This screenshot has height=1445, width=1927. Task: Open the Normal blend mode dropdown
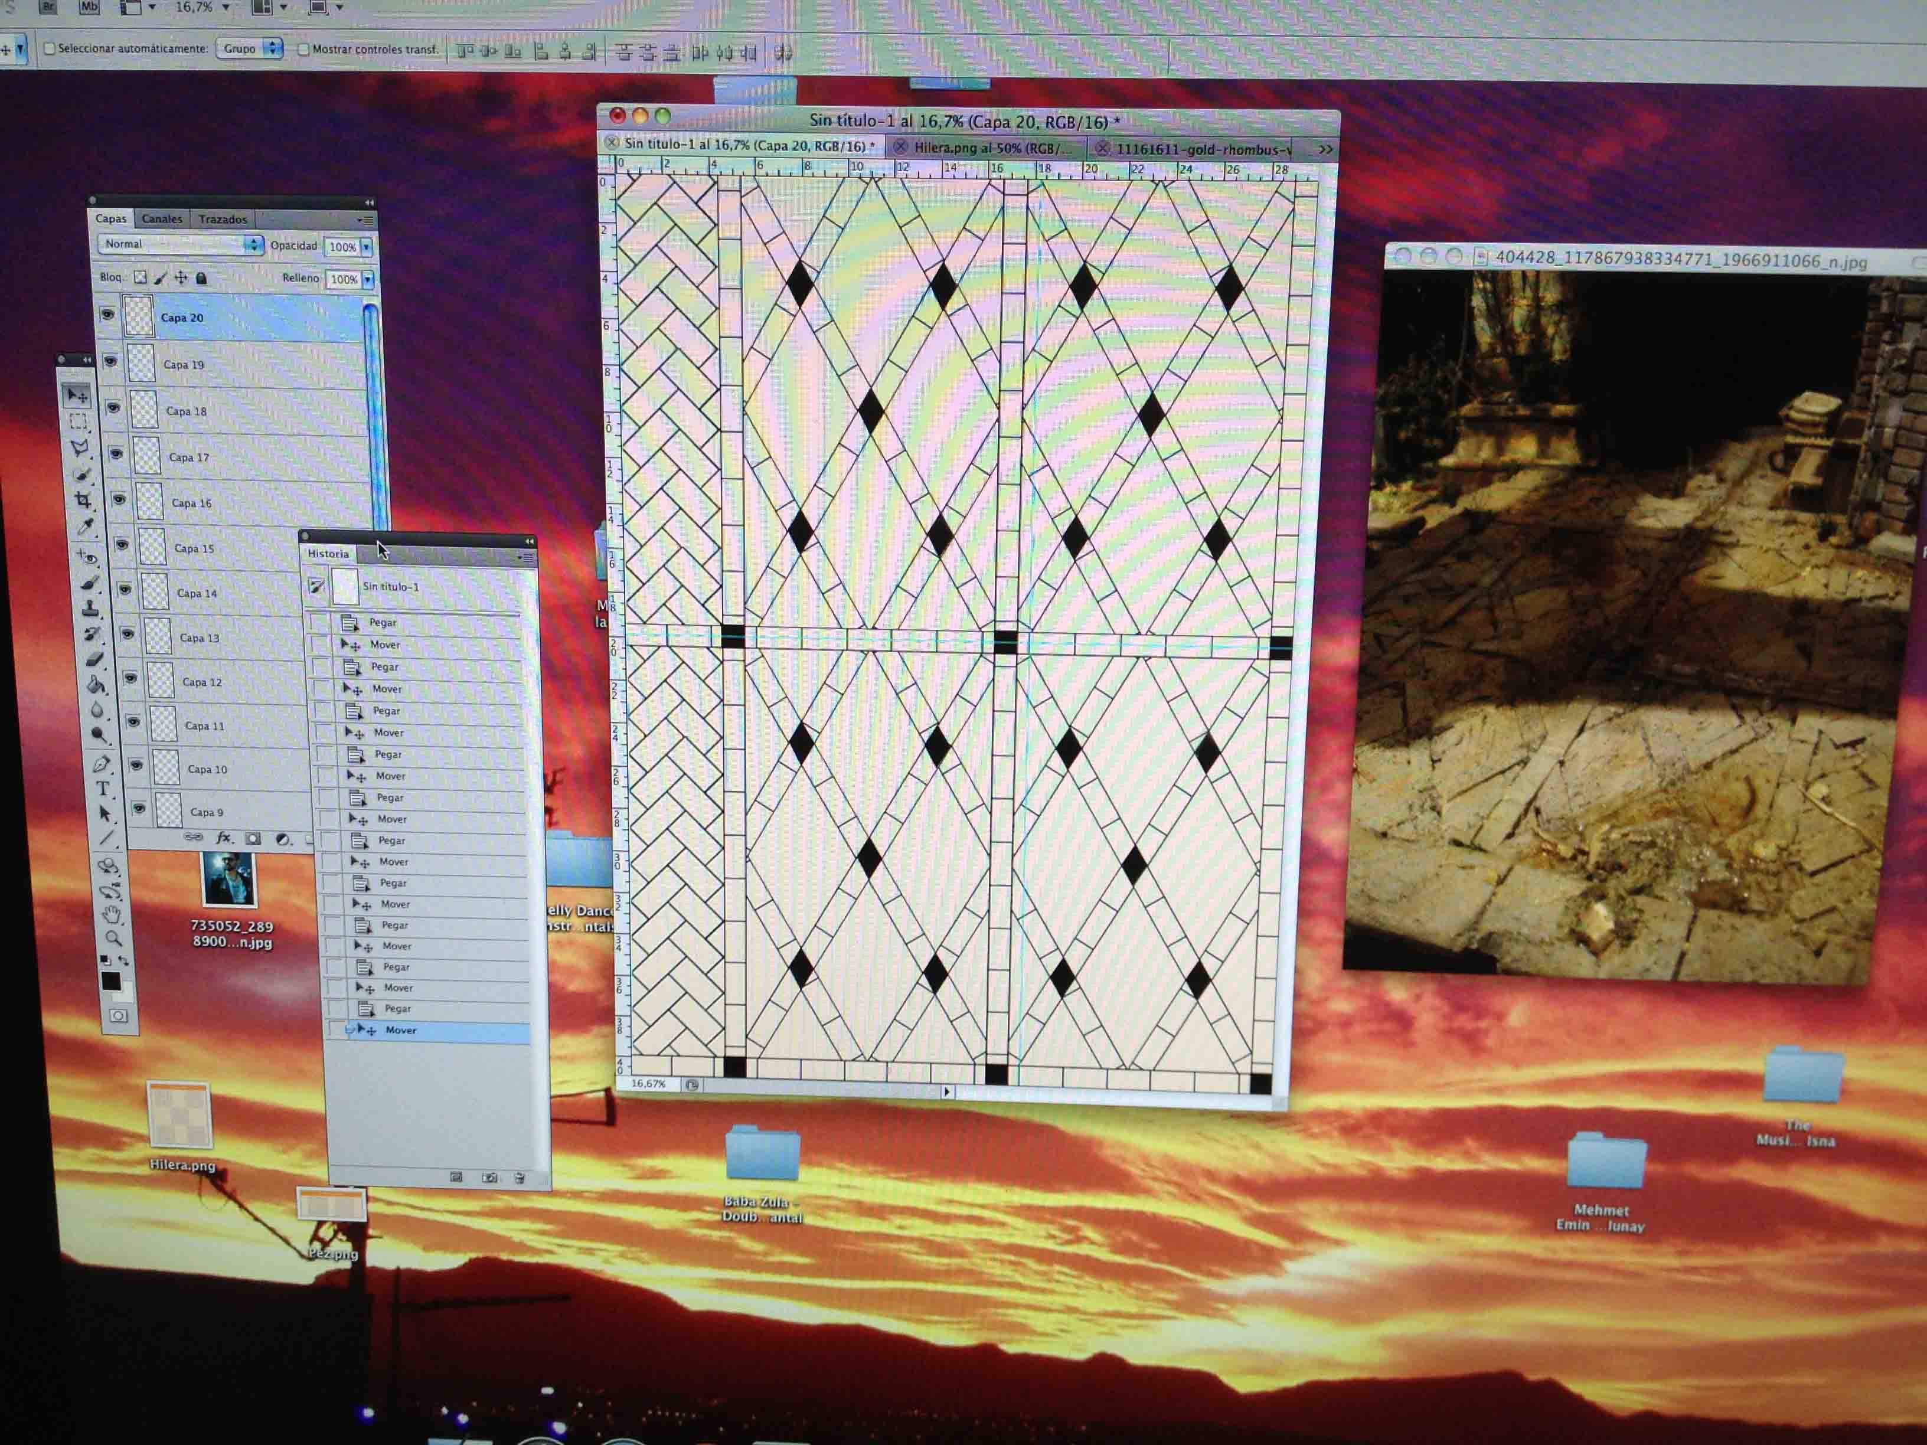coord(179,245)
